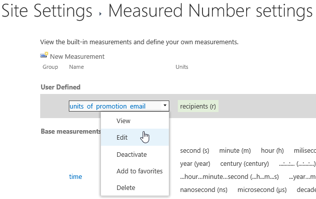Image resolution: width=316 pixels, height=199 pixels.
Task: Open the time measurement link
Action: (75, 176)
